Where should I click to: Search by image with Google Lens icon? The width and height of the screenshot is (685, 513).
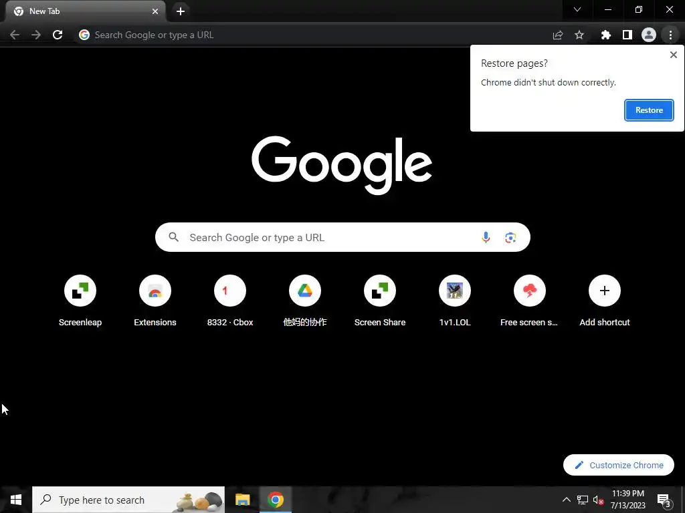pos(510,237)
